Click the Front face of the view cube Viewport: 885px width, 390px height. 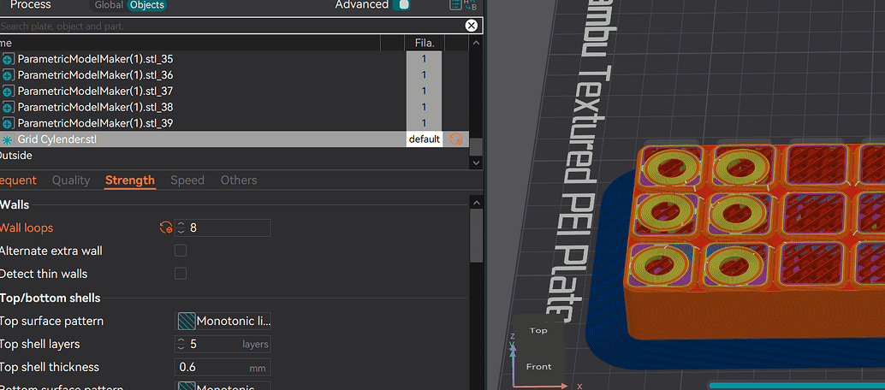538,367
